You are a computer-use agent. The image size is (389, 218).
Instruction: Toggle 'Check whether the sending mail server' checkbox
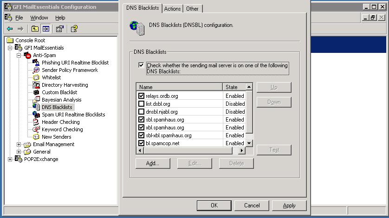pos(141,65)
